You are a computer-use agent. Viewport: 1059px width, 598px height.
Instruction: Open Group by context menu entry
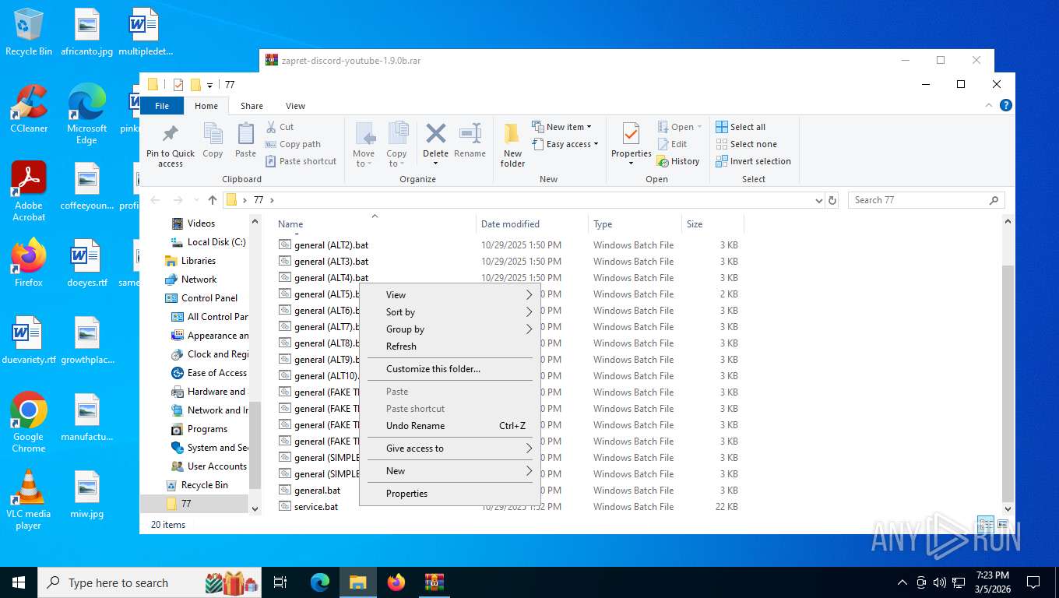449,329
